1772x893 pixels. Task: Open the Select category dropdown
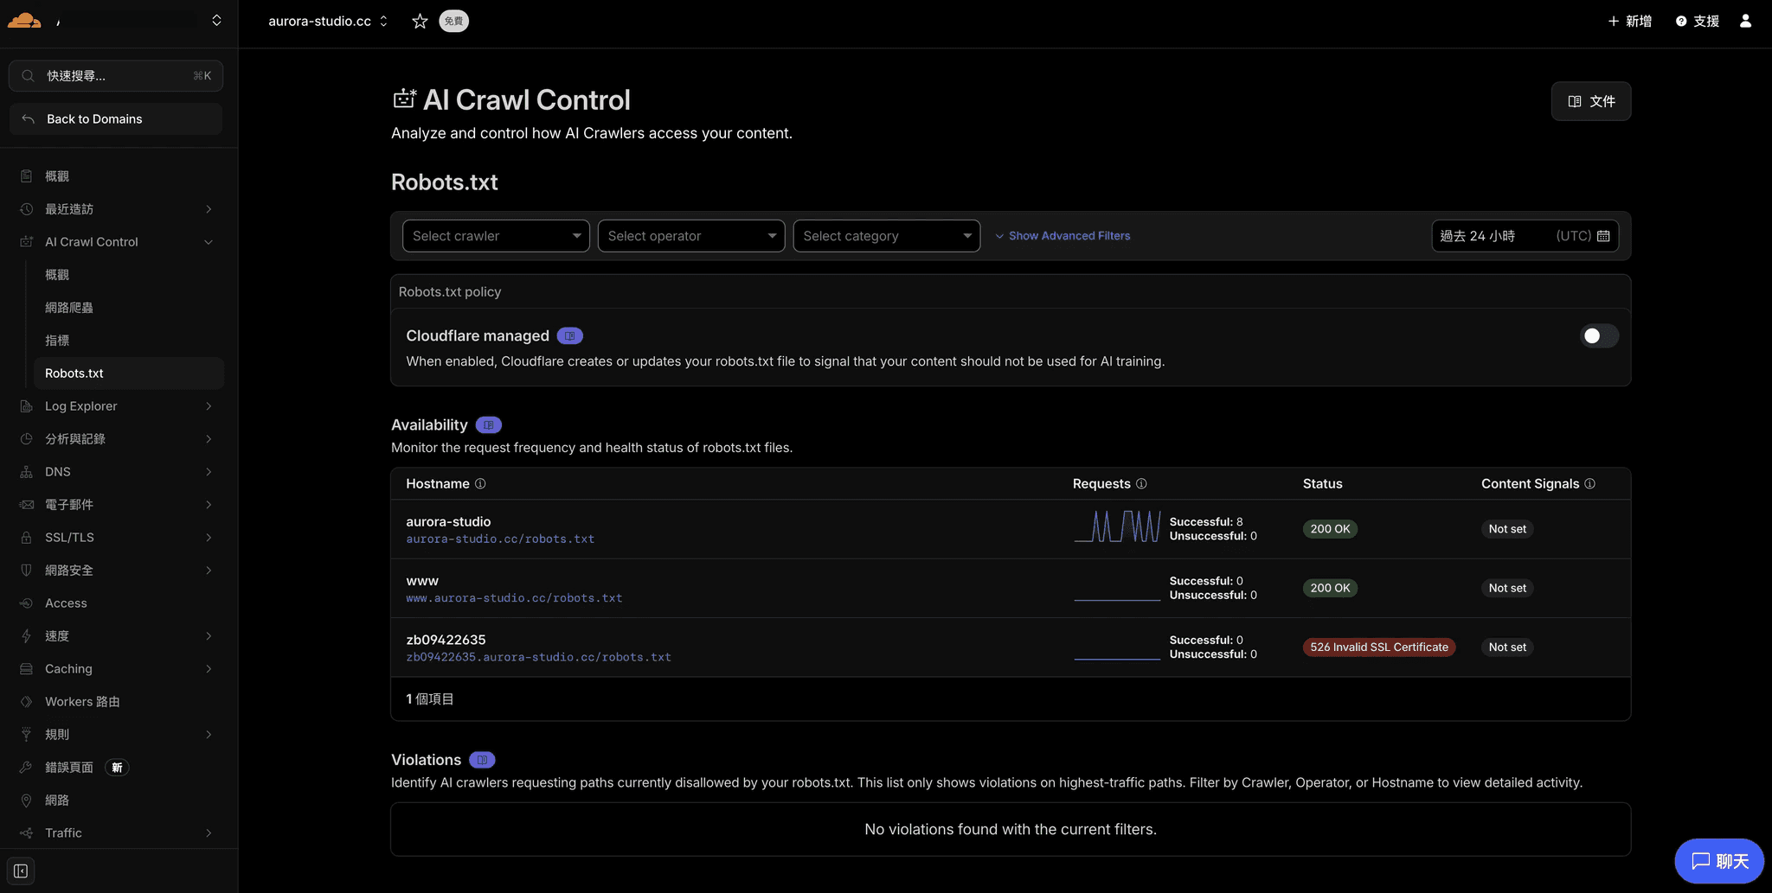tap(887, 236)
